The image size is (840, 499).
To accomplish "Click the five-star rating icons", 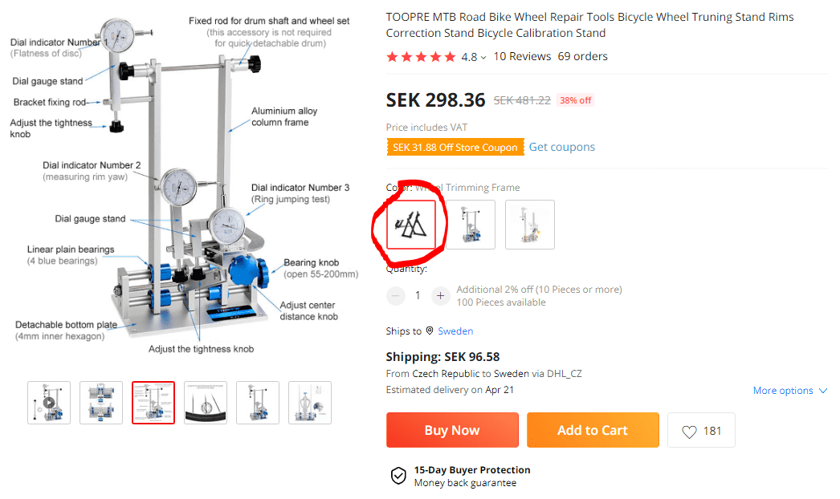I will [x=420, y=57].
